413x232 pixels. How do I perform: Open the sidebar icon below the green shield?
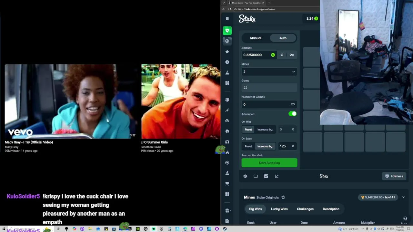[227, 41]
